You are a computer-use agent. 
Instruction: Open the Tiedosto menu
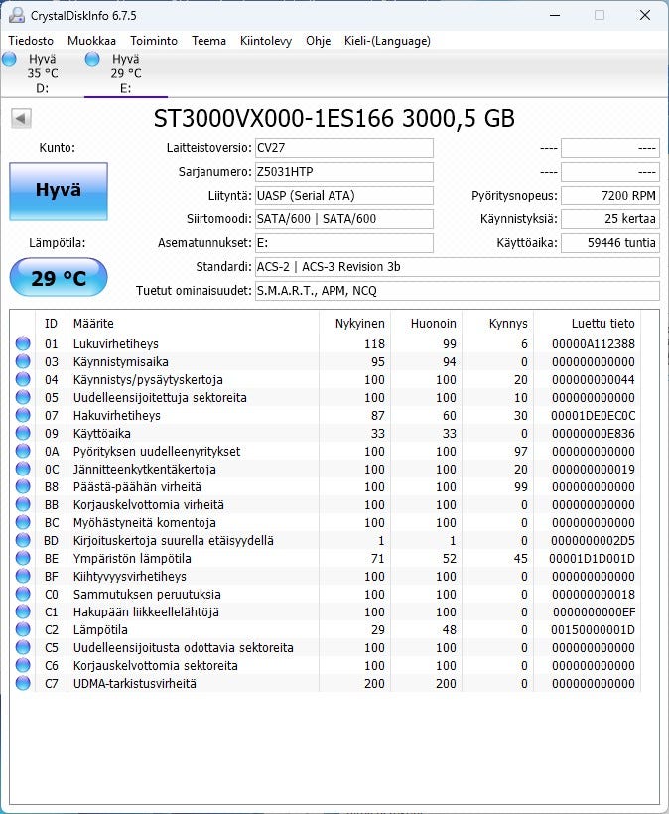point(31,41)
